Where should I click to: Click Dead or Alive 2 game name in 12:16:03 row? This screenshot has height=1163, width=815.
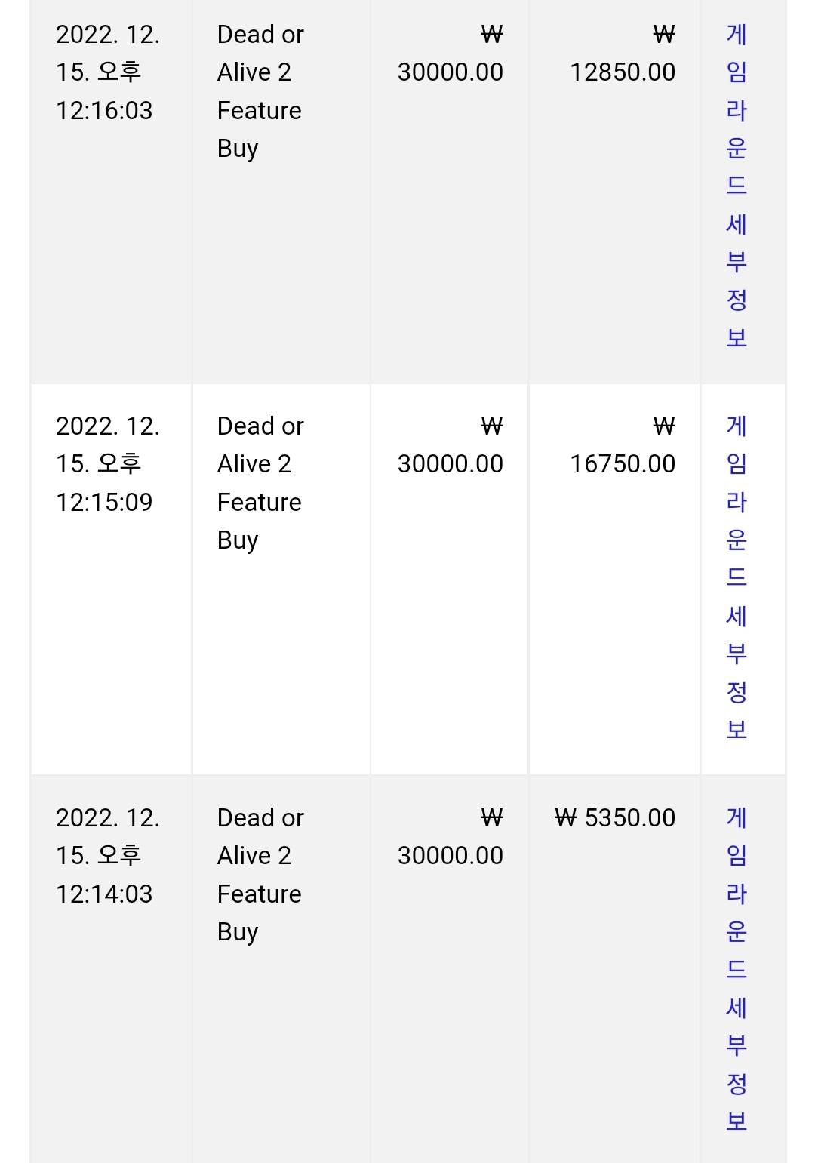[x=260, y=54]
